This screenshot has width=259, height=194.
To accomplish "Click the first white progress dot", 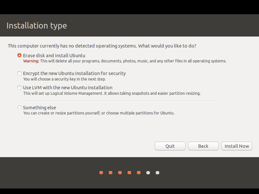I will pos(148,173).
